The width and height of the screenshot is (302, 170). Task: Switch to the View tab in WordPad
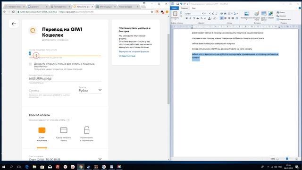pos(194,8)
